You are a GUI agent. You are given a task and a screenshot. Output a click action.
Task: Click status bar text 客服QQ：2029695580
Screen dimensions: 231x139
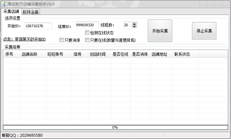coord(22,135)
